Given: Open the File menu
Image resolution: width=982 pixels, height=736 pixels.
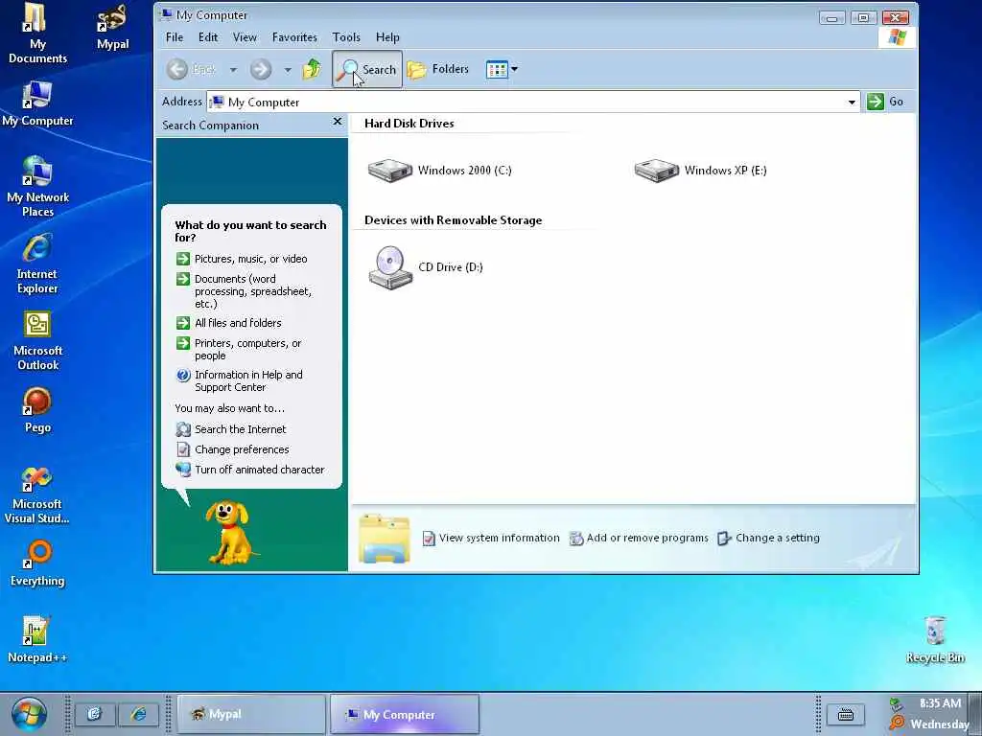Looking at the screenshot, I should tap(175, 37).
